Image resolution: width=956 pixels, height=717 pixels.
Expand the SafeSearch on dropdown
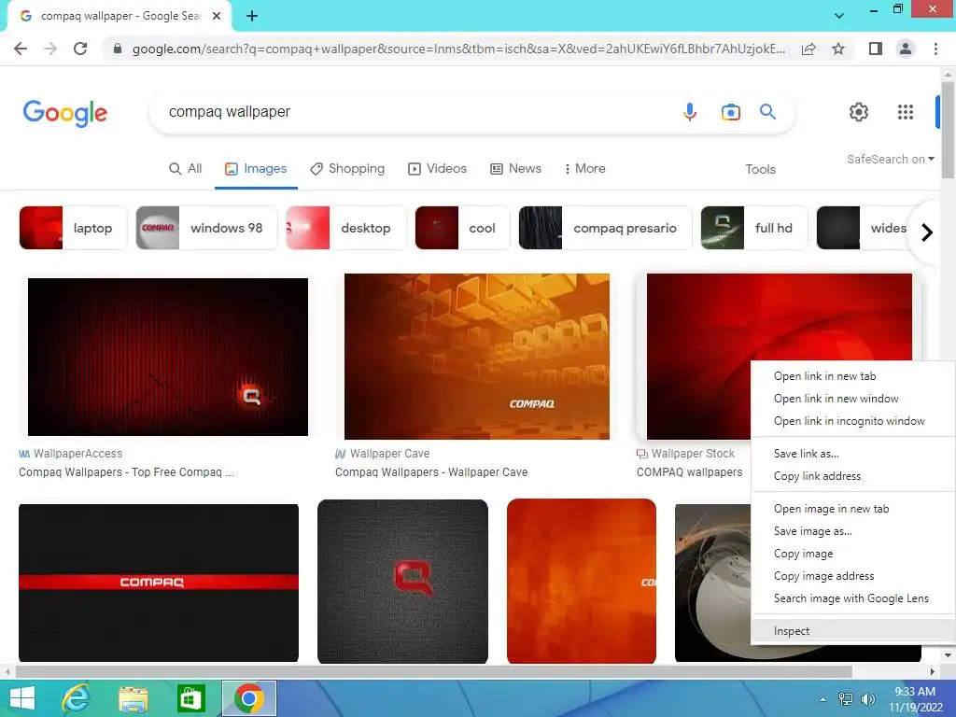pyautogui.click(x=890, y=159)
